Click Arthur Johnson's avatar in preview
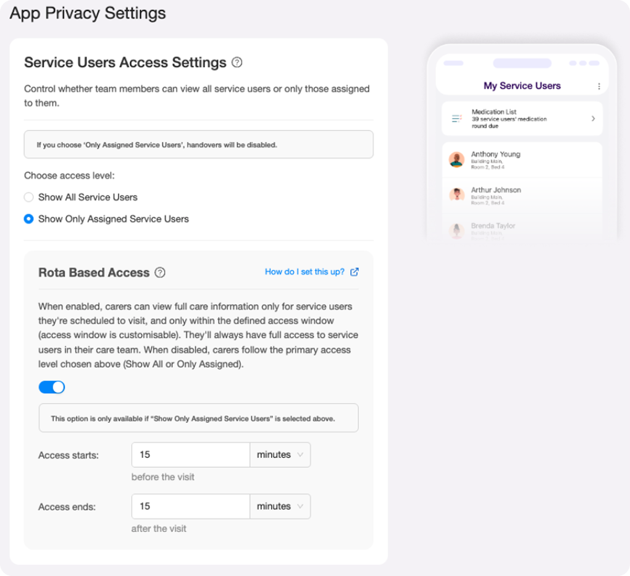 (x=456, y=195)
